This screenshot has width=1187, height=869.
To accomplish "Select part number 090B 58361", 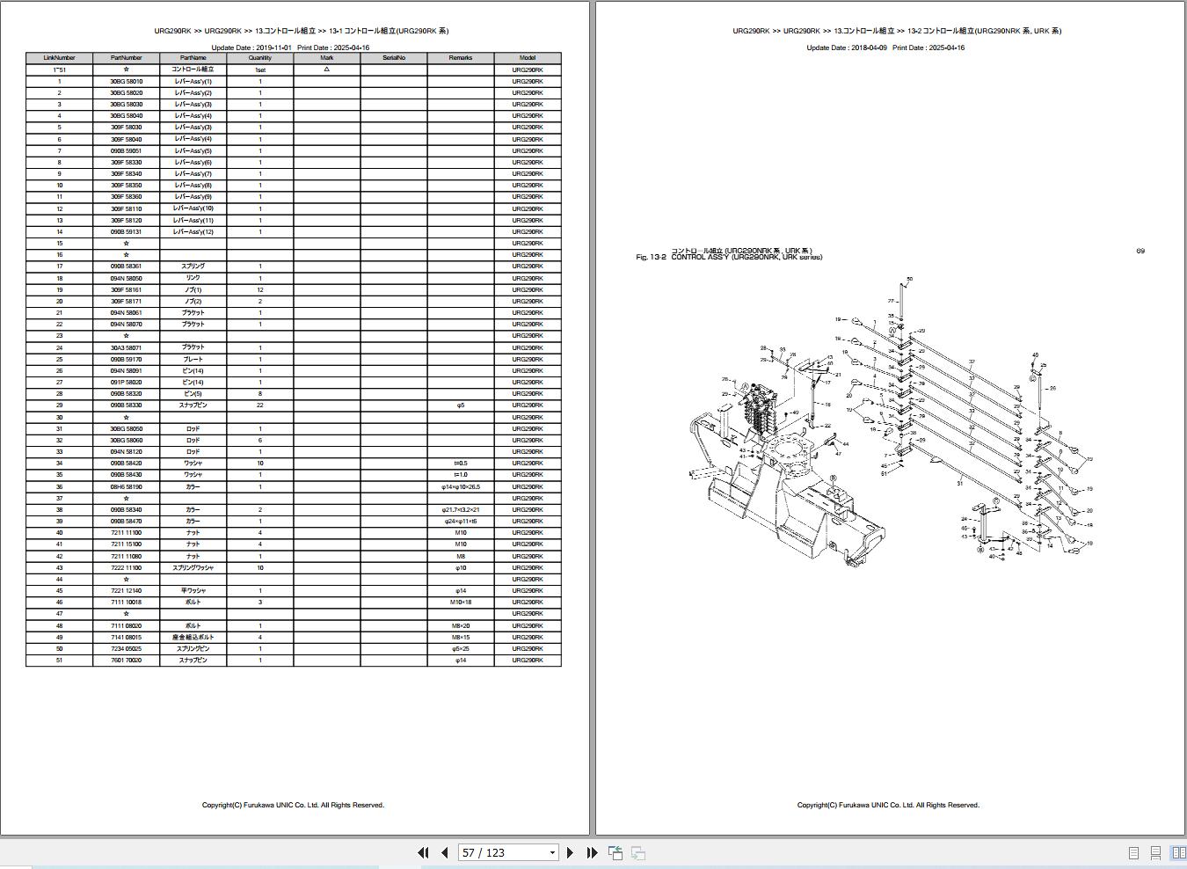I will click(126, 267).
